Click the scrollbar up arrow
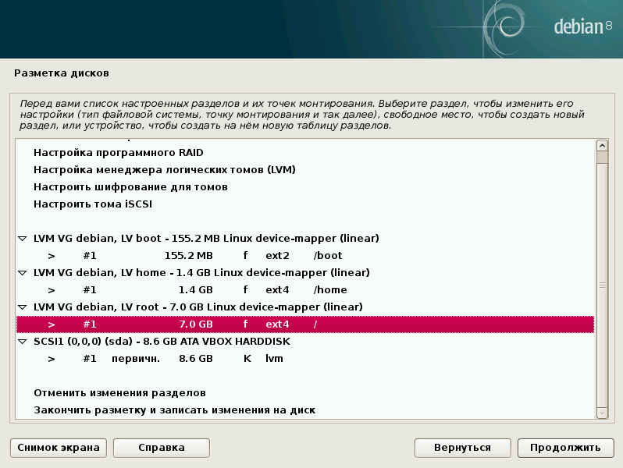The height and width of the screenshot is (468, 623). [x=601, y=145]
